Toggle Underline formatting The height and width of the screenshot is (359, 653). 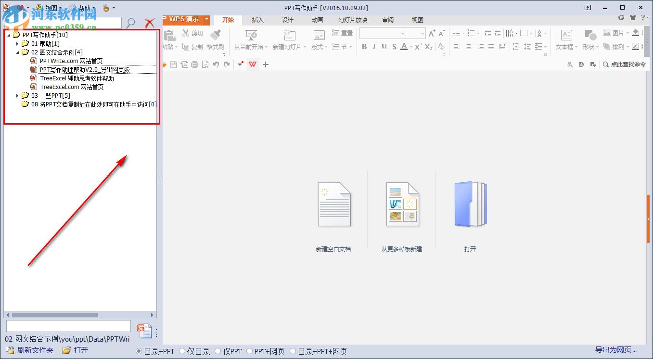[384, 47]
